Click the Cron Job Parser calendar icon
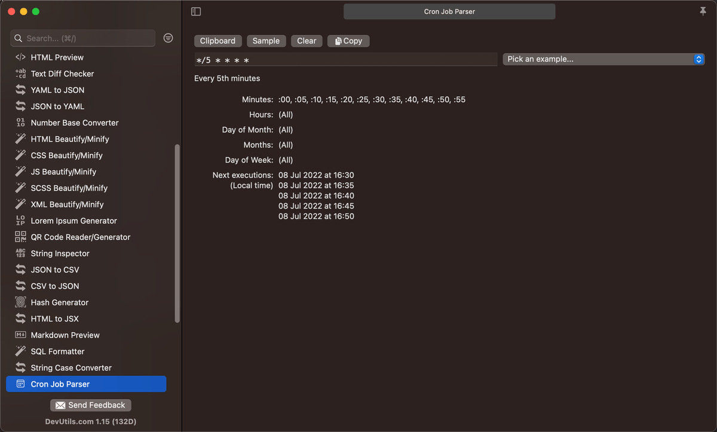Viewport: 717px width, 432px height. (20, 384)
